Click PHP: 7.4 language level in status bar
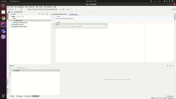 (154, 98)
